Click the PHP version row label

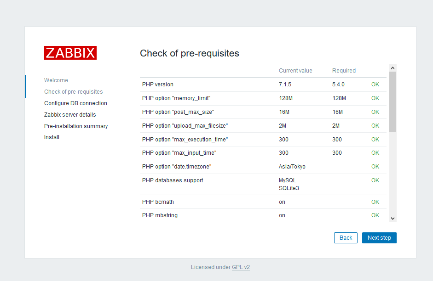(158, 84)
